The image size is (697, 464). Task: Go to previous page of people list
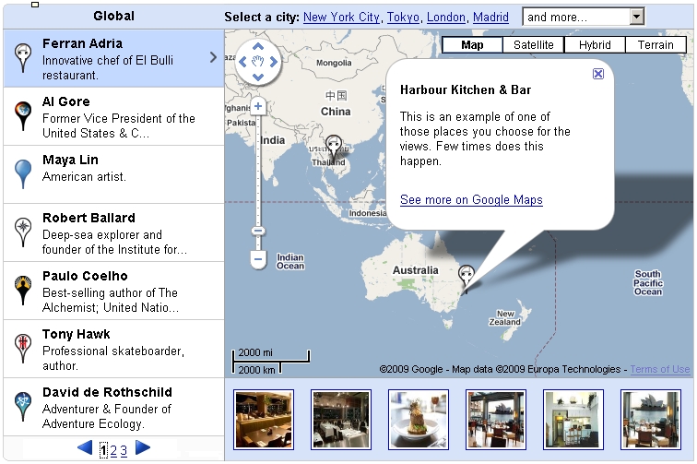(85, 447)
